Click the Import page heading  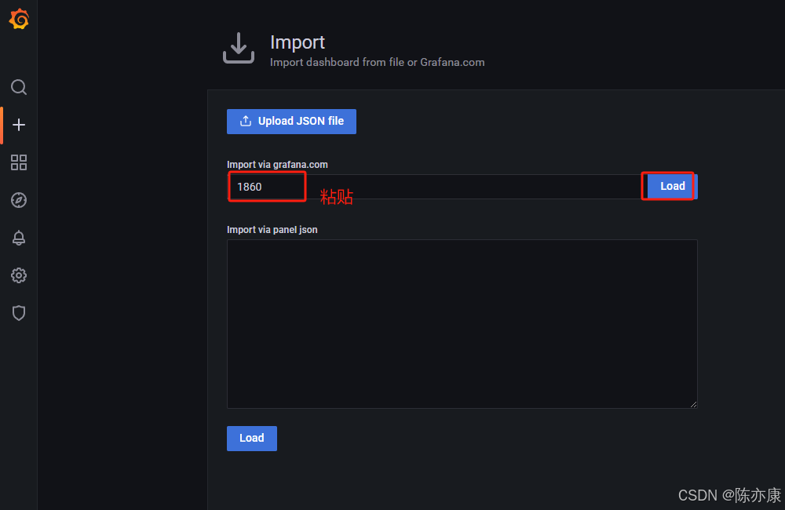tap(298, 42)
